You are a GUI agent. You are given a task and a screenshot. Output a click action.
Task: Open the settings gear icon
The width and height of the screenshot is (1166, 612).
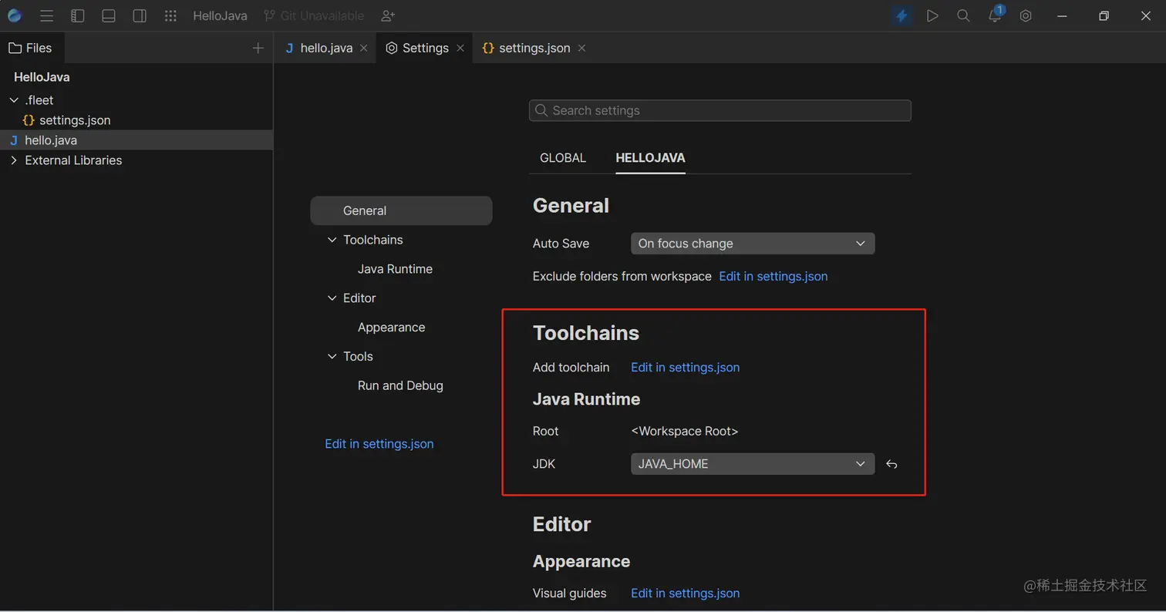pyautogui.click(x=1026, y=15)
